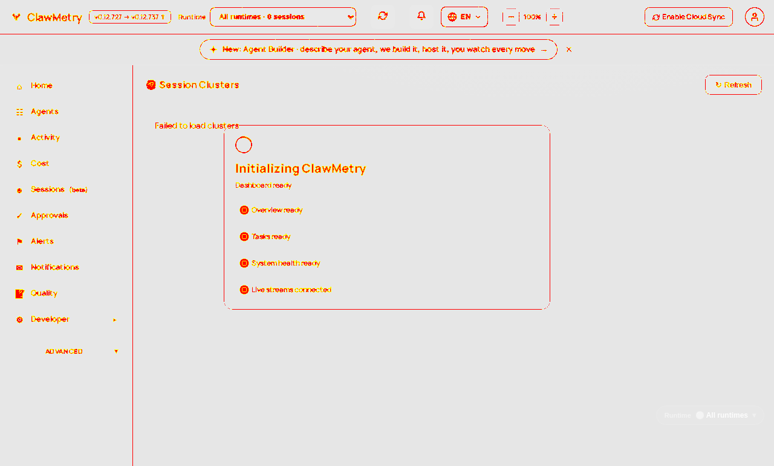Click the Sessions sidebar icon
The width and height of the screenshot is (774, 466).
[x=19, y=190]
